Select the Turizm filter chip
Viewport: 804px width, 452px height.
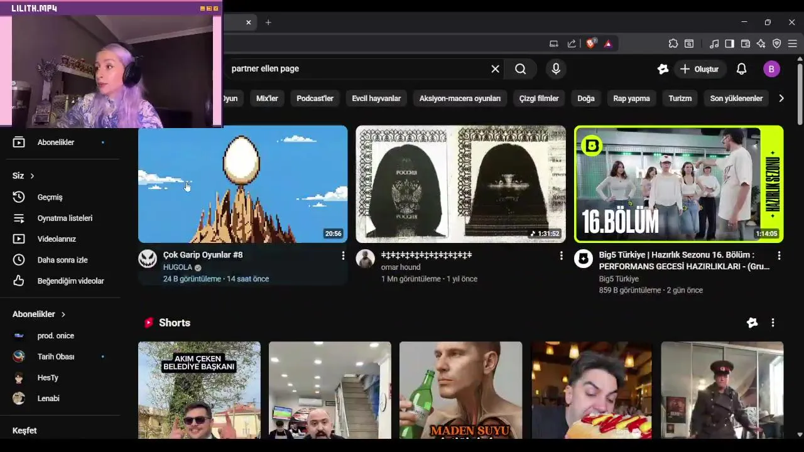coord(680,99)
